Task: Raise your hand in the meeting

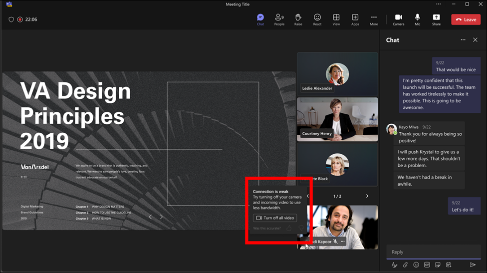Action: point(298,19)
